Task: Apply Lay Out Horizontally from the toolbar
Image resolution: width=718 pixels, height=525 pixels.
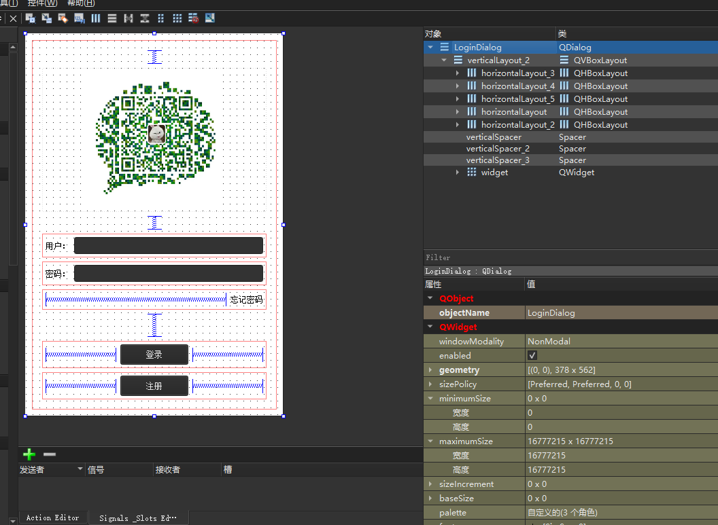Action: point(96,18)
